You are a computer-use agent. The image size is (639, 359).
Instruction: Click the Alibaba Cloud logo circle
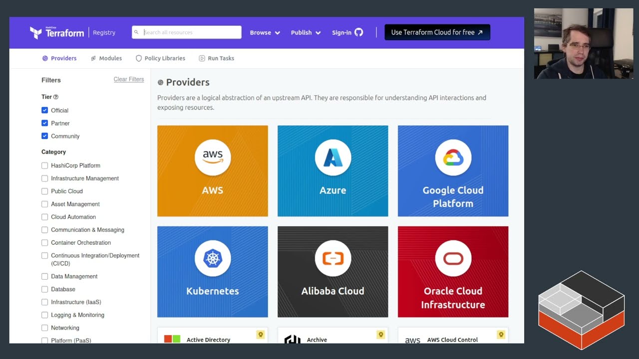coord(333,258)
